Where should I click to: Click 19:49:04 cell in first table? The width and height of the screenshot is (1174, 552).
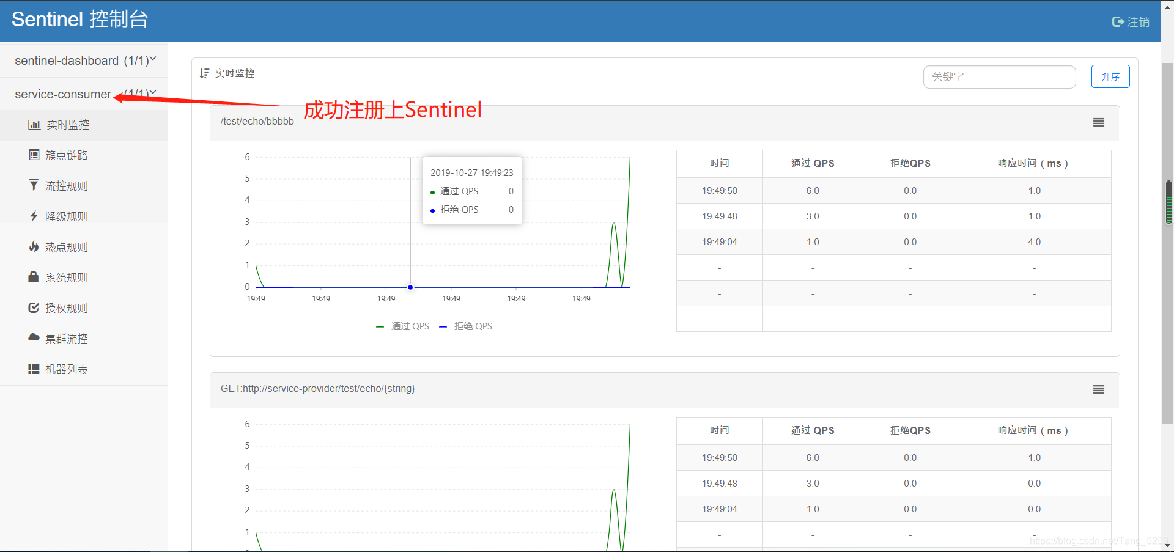[720, 242]
